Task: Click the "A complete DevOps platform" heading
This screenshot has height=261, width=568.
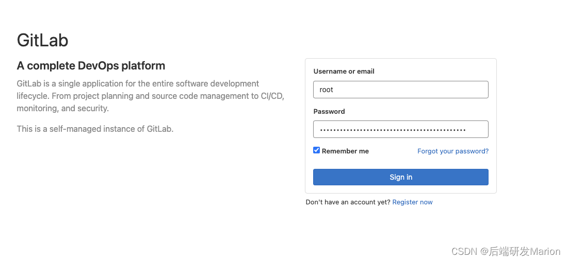Action: click(91, 66)
